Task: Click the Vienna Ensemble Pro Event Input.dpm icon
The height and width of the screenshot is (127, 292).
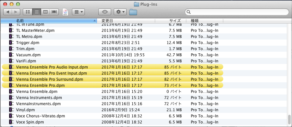Action: pos(12,73)
